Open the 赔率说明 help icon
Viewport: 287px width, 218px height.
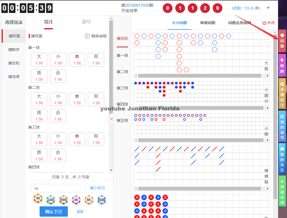click(x=87, y=36)
